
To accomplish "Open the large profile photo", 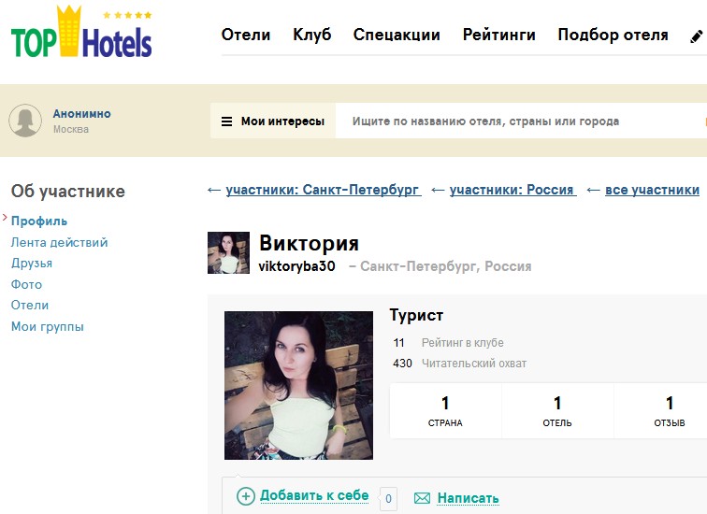I will point(299,385).
